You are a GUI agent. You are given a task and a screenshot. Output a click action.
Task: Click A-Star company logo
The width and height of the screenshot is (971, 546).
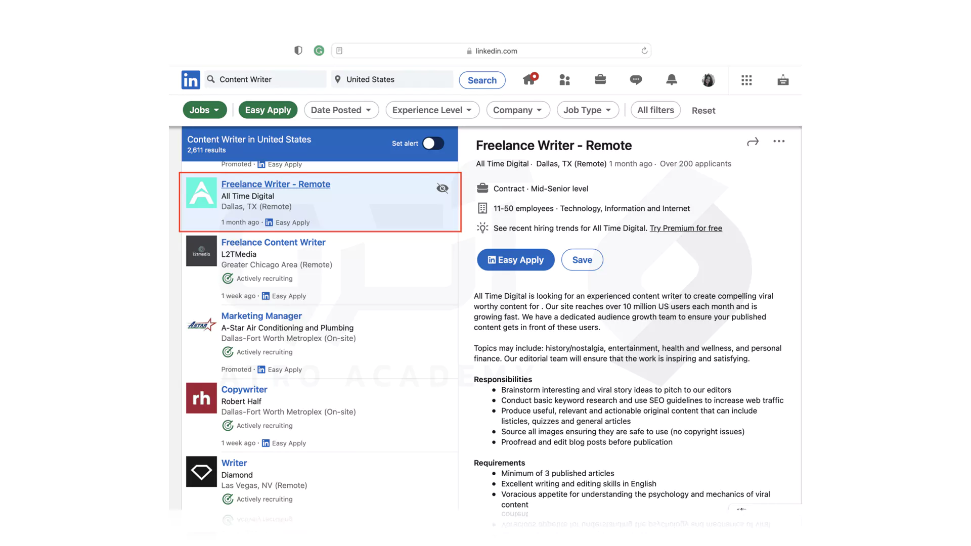tap(201, 325)
